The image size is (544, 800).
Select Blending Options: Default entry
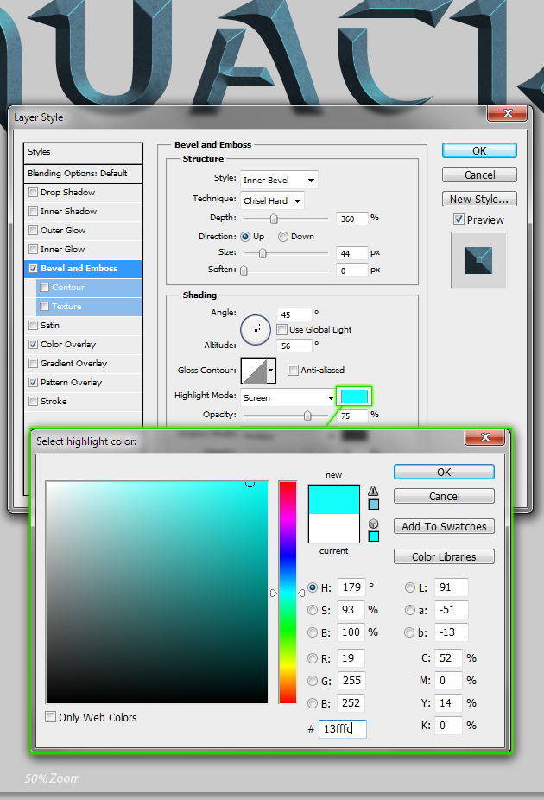(78, 174)
